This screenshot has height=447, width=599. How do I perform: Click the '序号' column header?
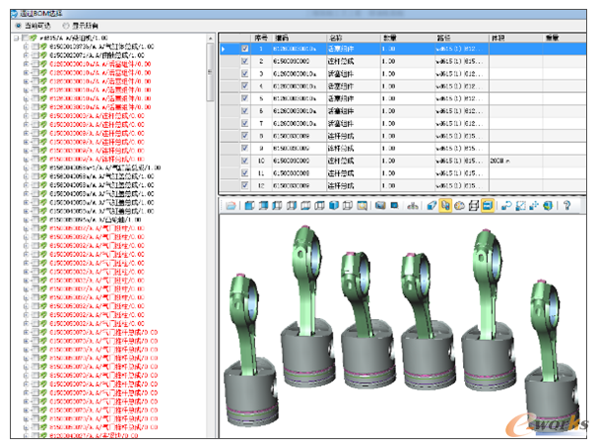coord(261,36)
